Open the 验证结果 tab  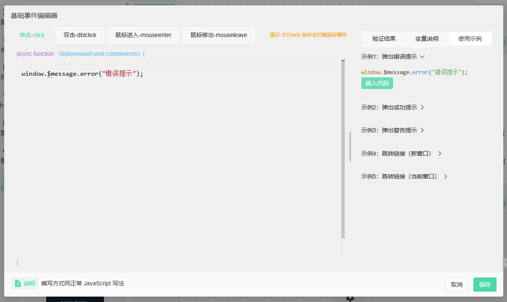point(384,39)
